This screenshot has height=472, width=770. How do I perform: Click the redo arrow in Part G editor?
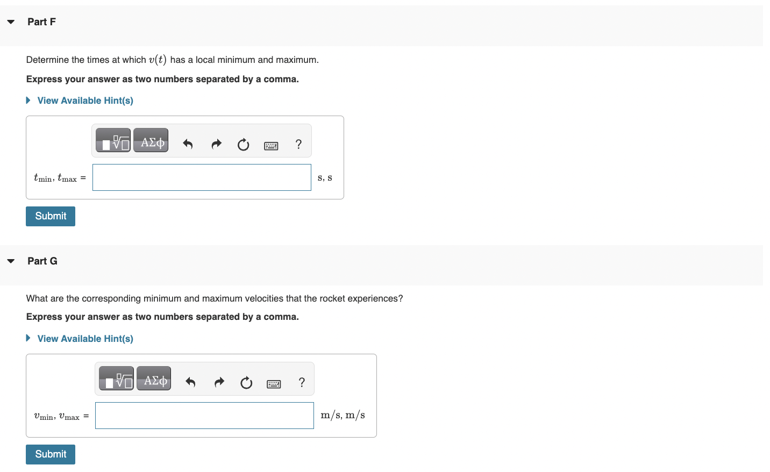point(219,382)
